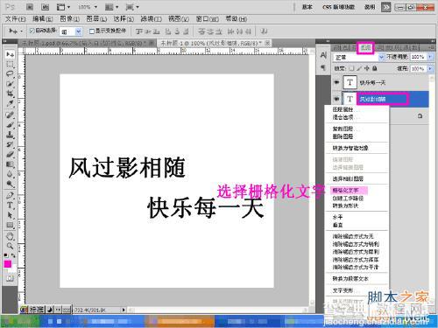
Task: Hide the 风过影相随 layer eye
Action: coord(336,99)
